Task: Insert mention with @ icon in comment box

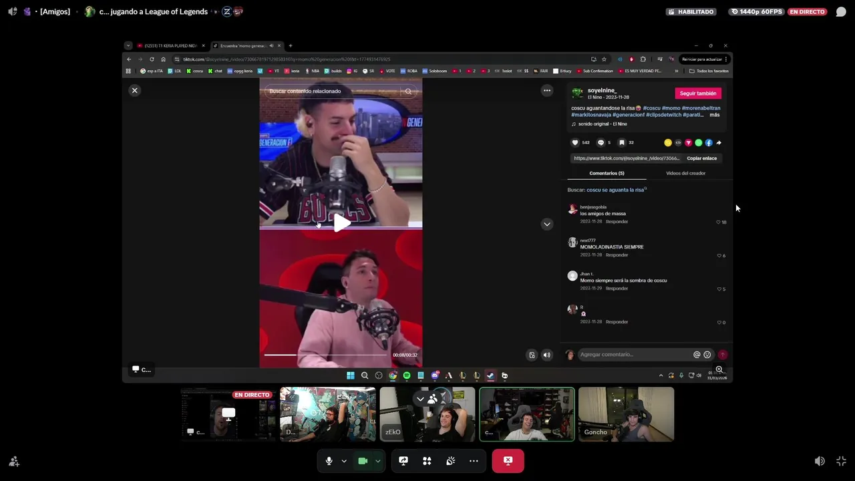Action: tap(697, 355)
